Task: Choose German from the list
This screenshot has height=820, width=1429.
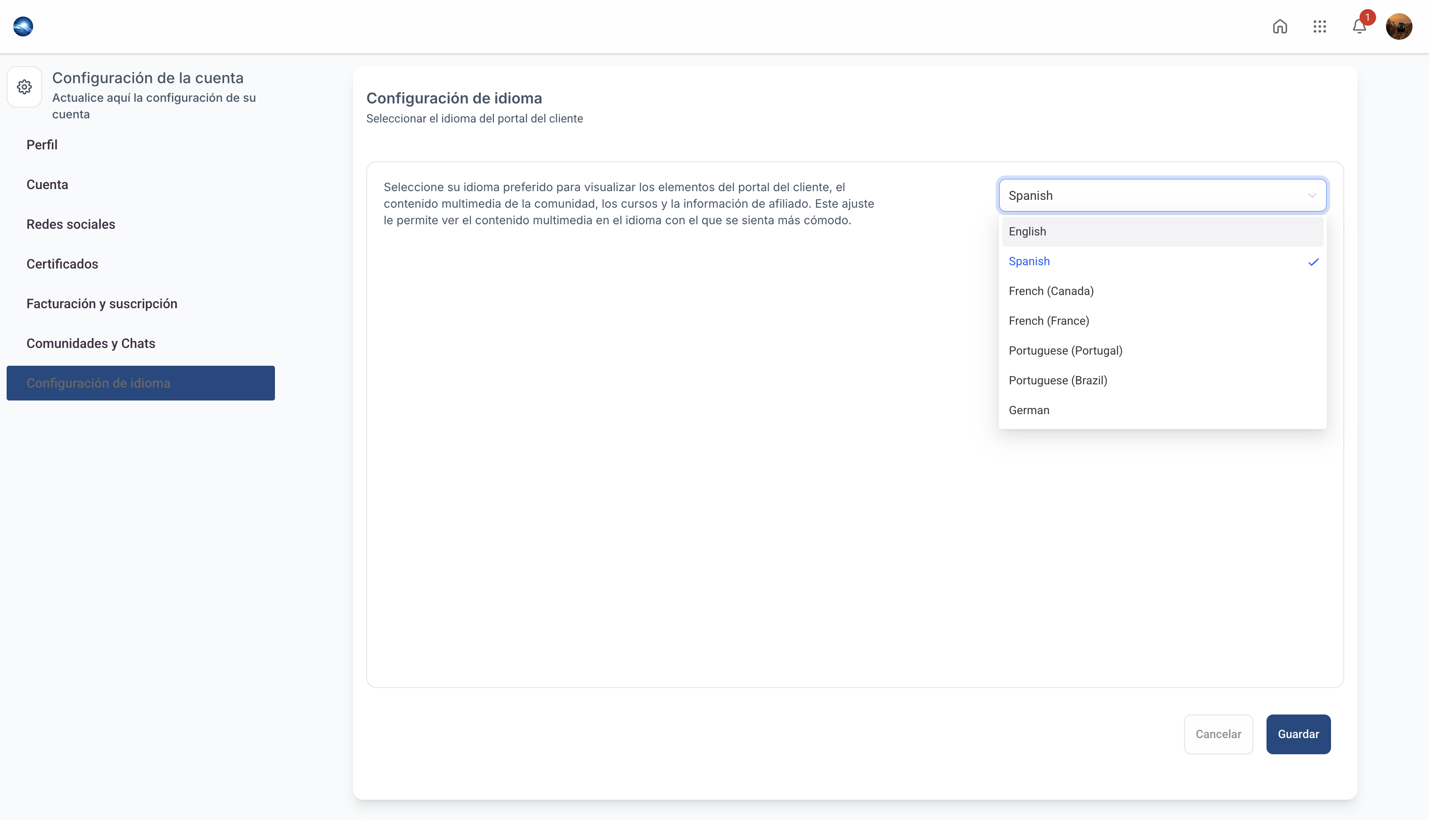Action: (x=1029, y=410)
